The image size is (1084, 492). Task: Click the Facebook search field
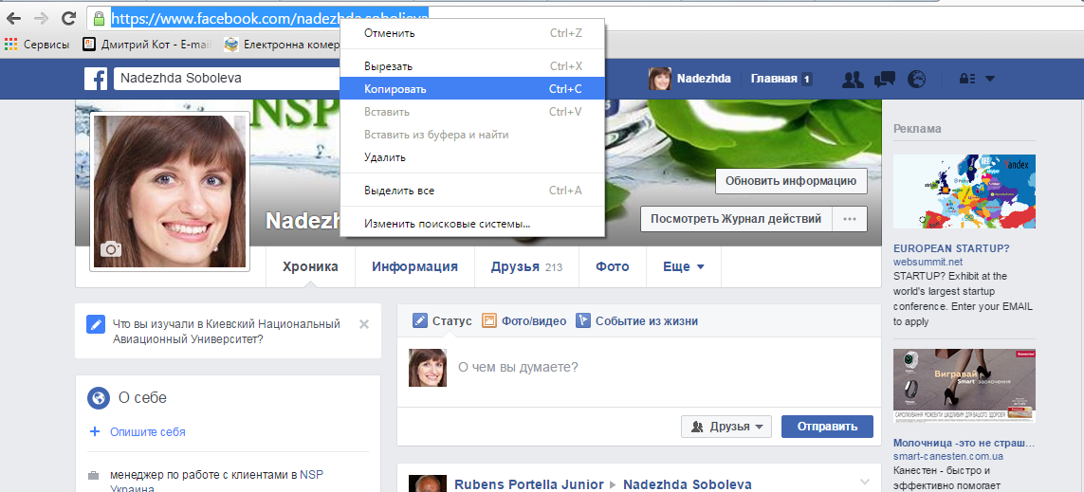[x=227, y=79]
